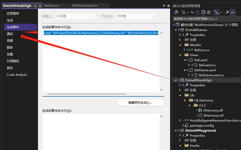Open the document tab overflow list
The image size is (241, 150).
[x=164, y=6]
